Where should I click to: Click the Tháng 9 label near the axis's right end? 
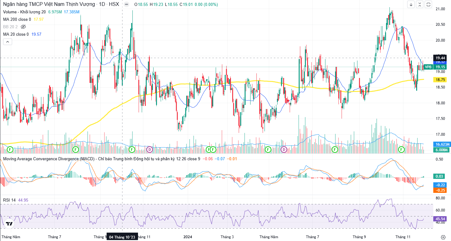pyautogui.click(x=359, y=237)
